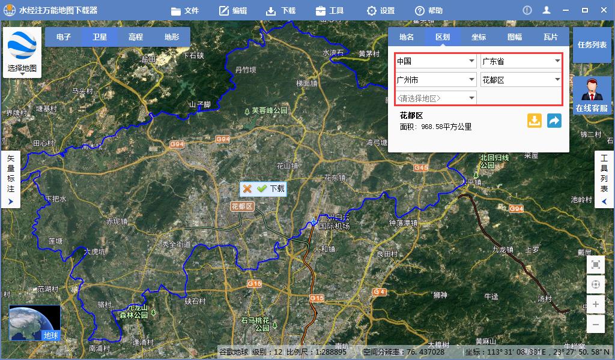
Task: Switch to the 坐标 coordinates tab
Action: [479, 37]
